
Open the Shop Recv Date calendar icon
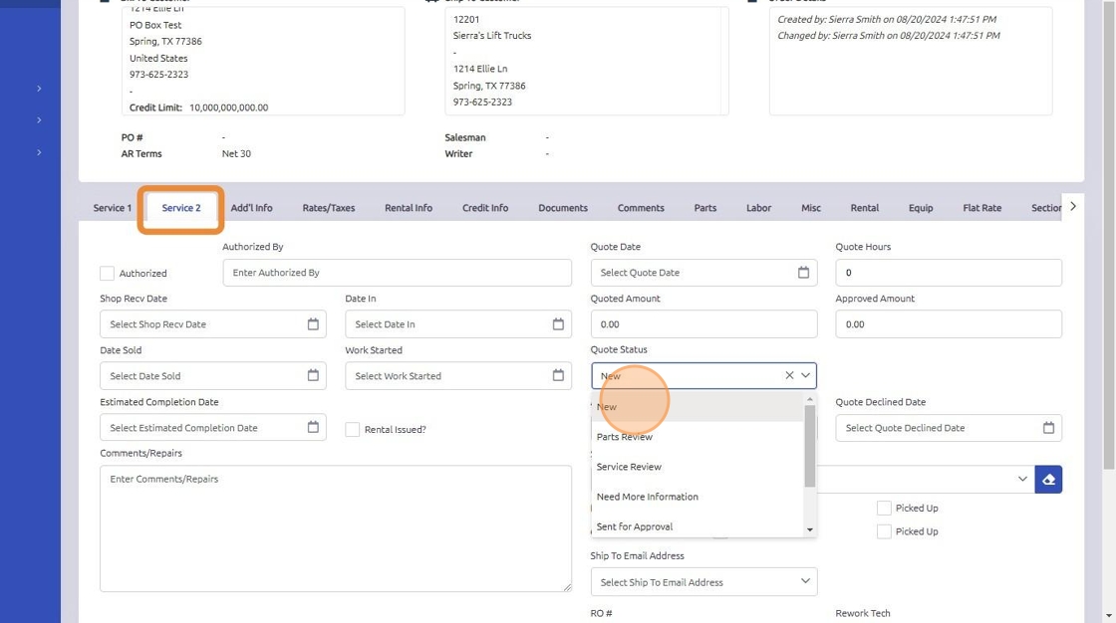click(x=313, y=324)
